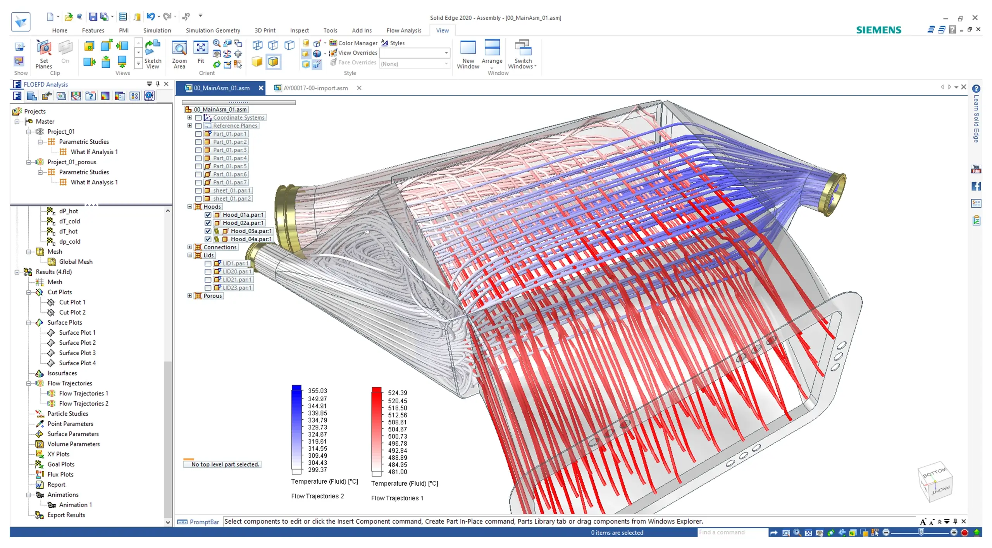Check the Part_01.par:1 checkbox

[198, 134]
